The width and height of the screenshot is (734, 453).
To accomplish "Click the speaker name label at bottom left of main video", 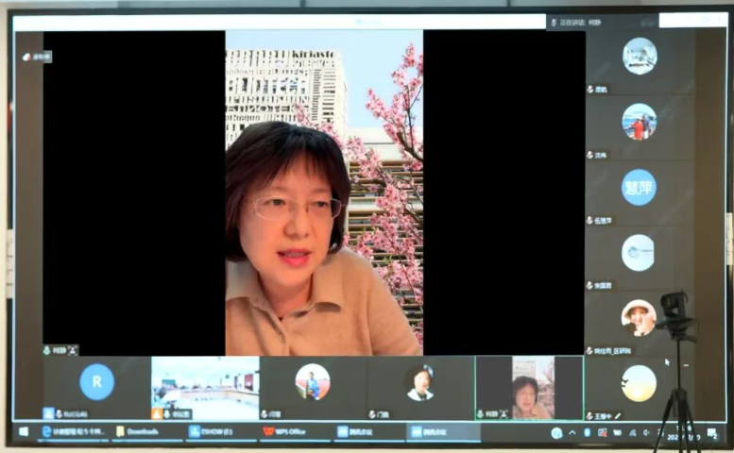I will [59, 349].
